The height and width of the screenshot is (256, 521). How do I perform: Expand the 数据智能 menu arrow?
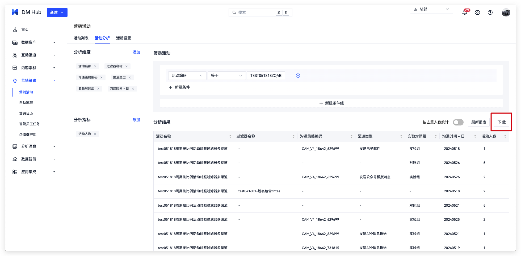[54, 159]
